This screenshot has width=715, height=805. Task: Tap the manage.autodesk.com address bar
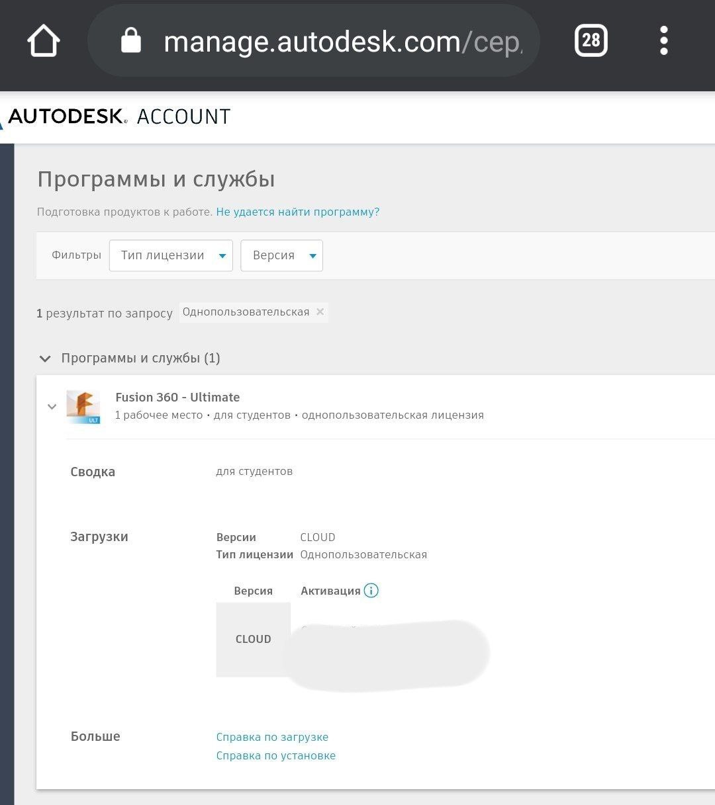[314, 41]
